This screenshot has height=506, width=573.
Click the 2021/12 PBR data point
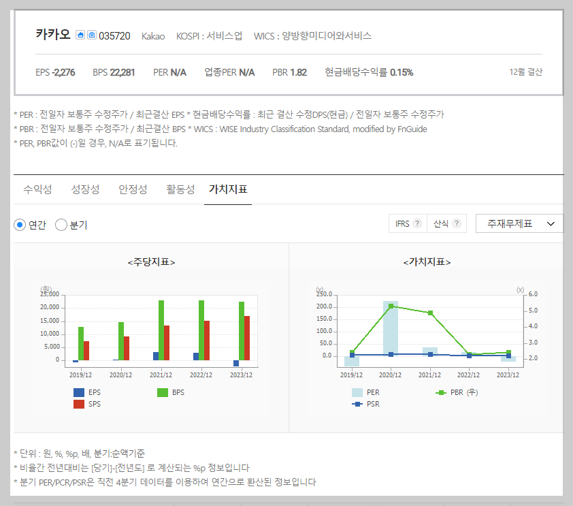(431, 313)
